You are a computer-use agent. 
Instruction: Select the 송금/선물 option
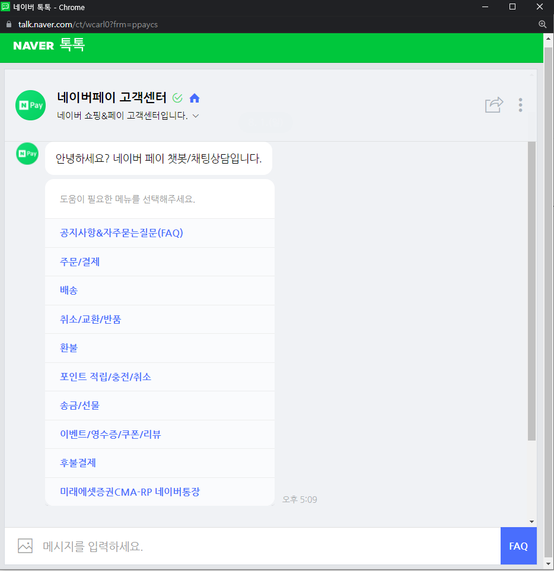tap(160, 406)
